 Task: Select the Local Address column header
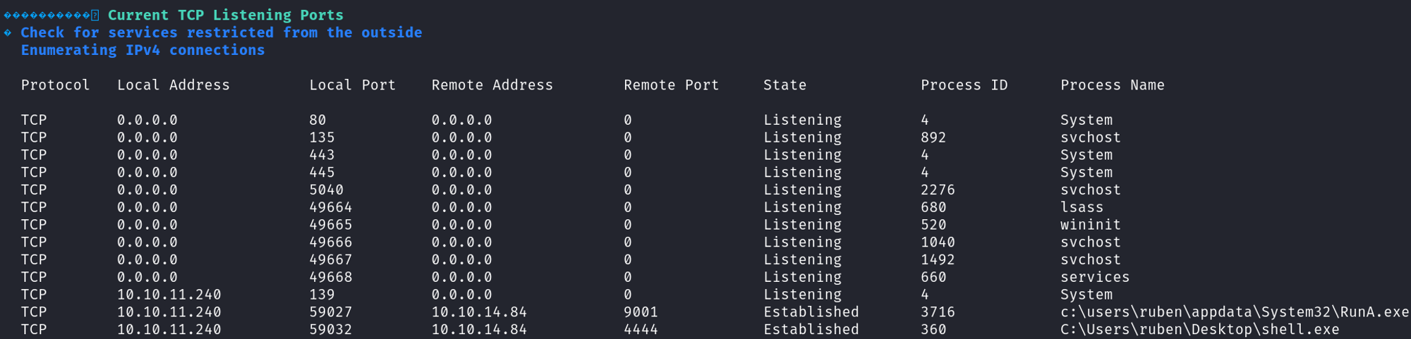coord(173,85)
